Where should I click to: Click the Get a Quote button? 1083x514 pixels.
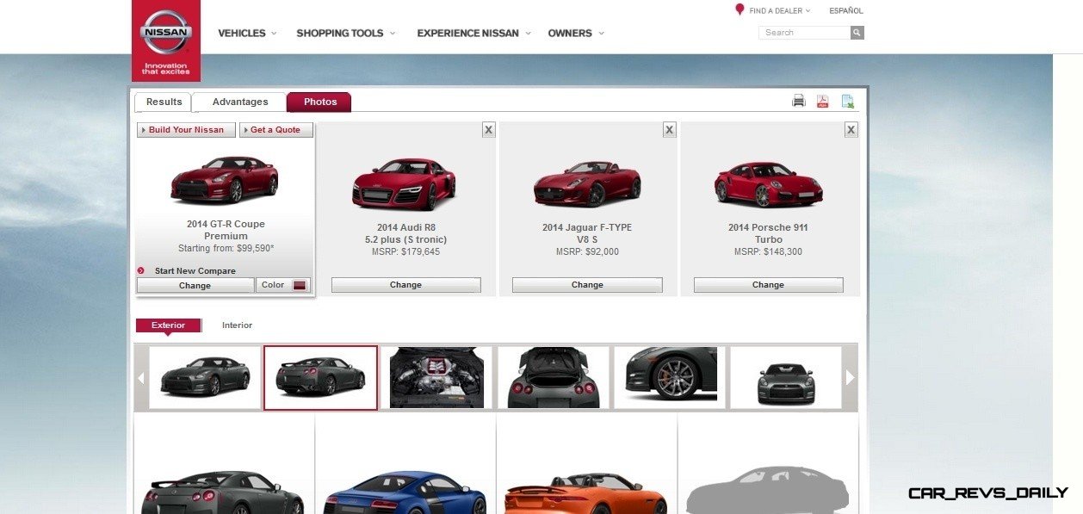tap(275, 130)
